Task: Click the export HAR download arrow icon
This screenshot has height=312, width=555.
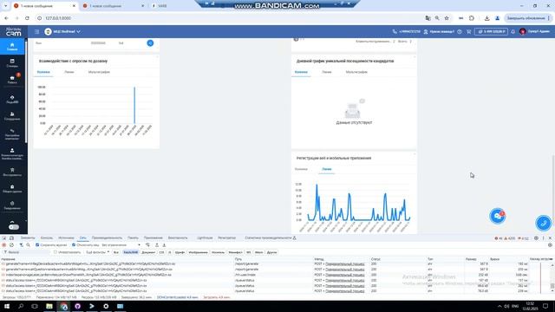Action: [x=164, y=244]
